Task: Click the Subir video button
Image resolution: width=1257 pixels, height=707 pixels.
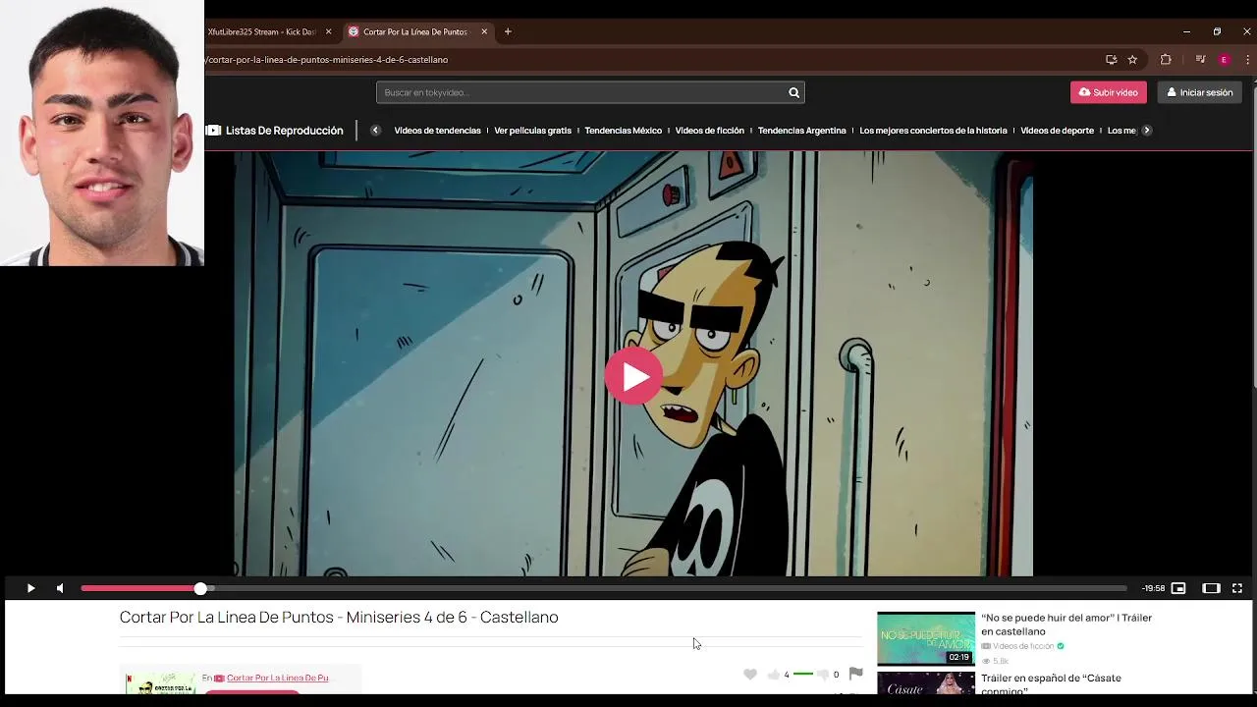Action: (x=1109, y=92)
